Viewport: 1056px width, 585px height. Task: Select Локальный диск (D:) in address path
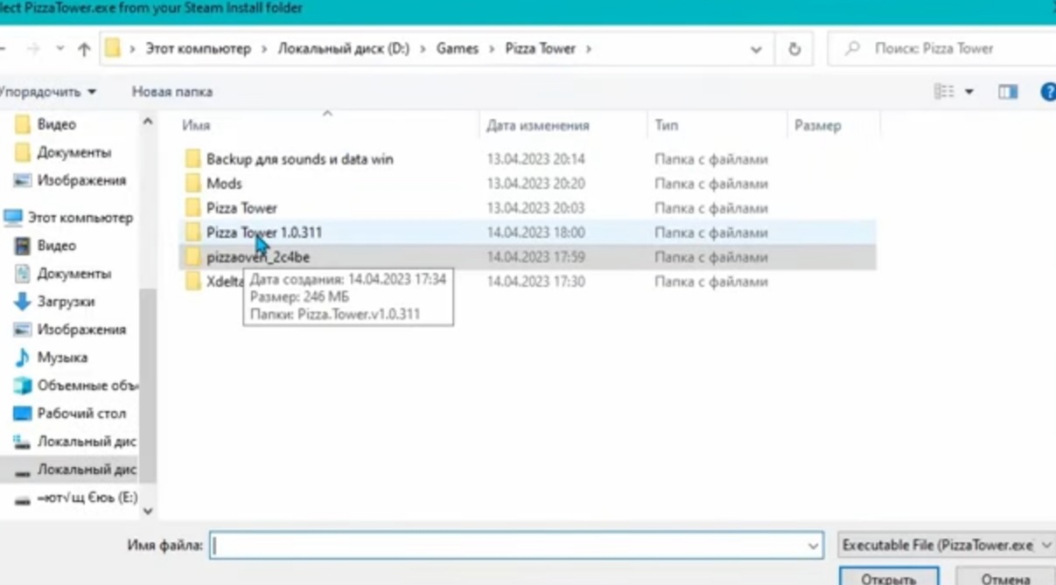point(344,49)
